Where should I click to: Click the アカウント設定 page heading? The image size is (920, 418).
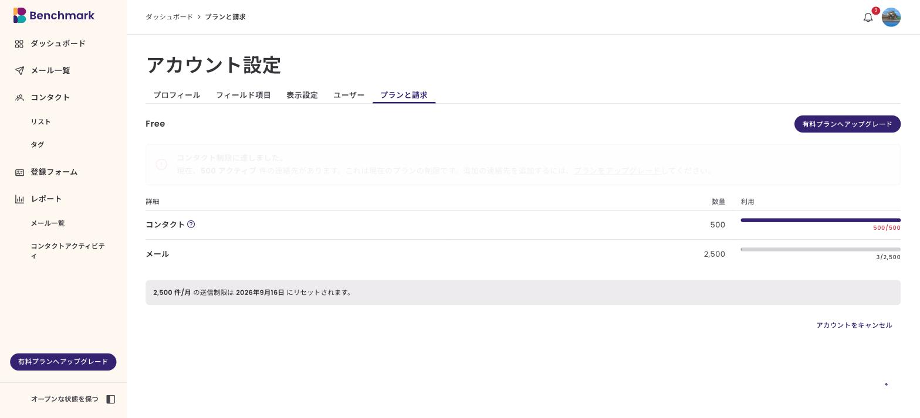[x=214, y=65]
